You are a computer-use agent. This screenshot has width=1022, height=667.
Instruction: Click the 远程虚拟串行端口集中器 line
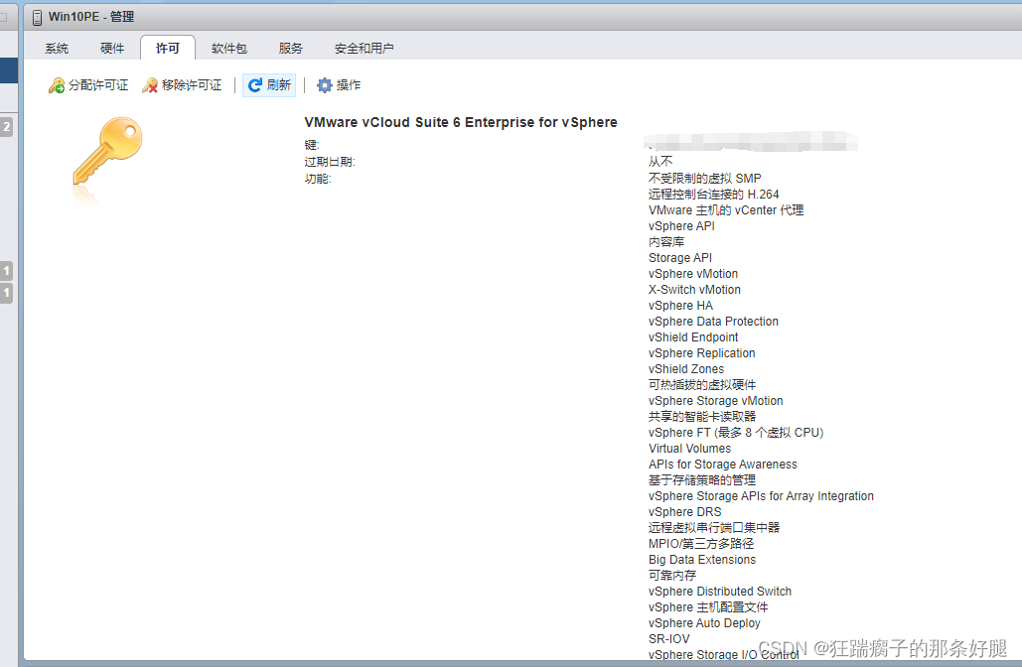pyautogui.click(x=714, y=528)
